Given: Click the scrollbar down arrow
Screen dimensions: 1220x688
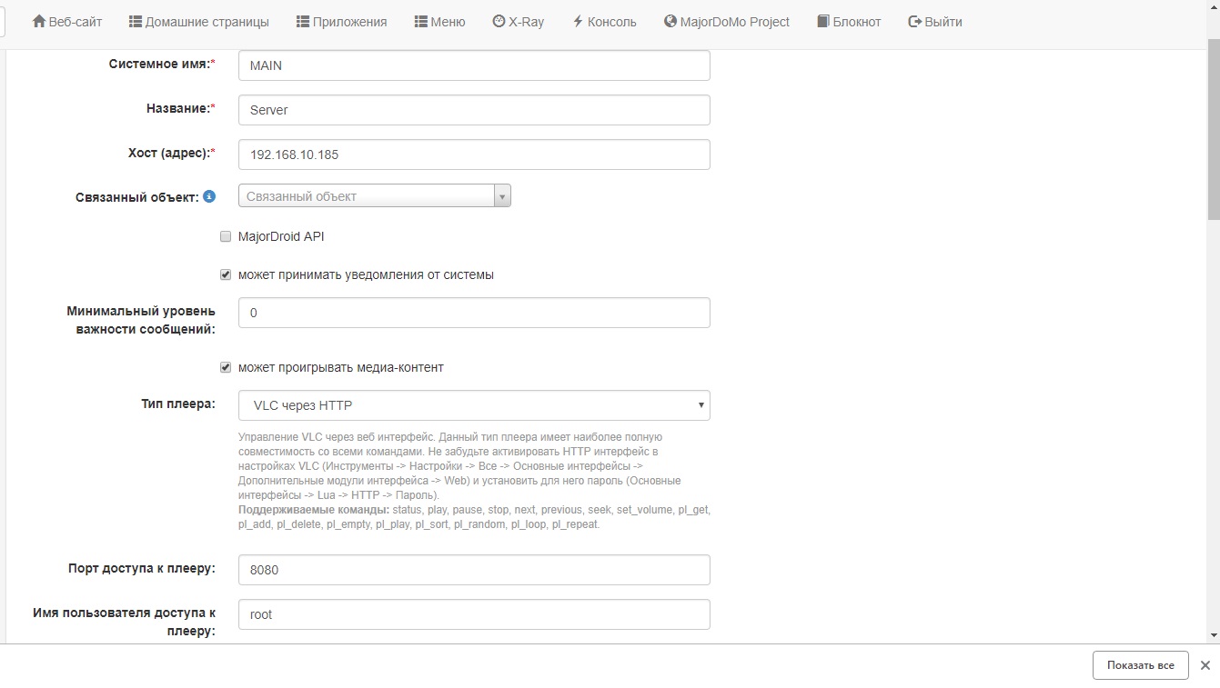Looking at the screenshot, I should 1214,635.
